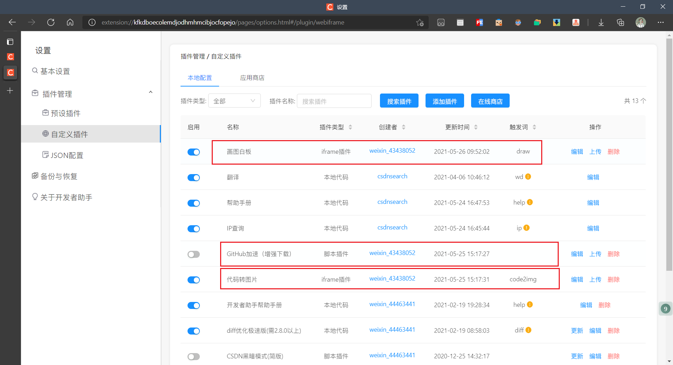
Task: Switch to the 本地配置 tab
Action: pos(200,78)
